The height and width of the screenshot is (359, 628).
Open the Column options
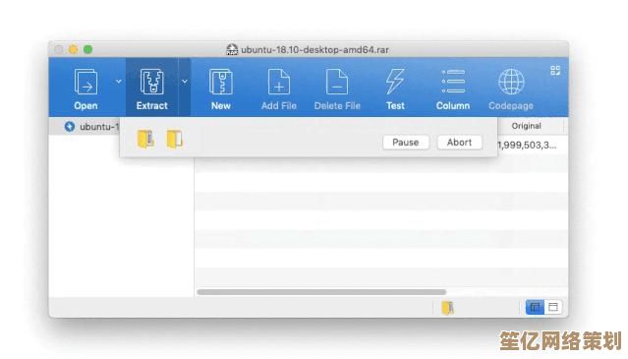coord(453,89)
